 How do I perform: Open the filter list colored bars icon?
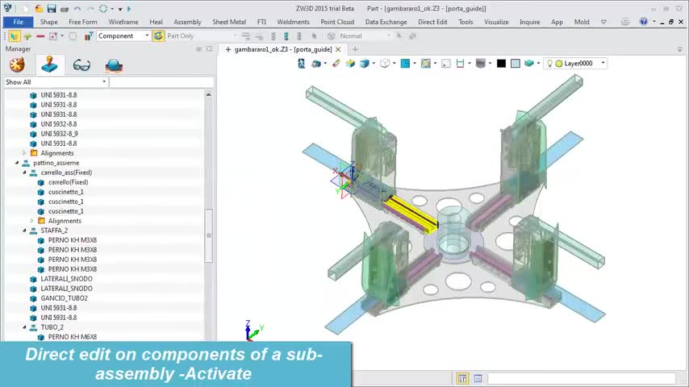pos(88,36)
